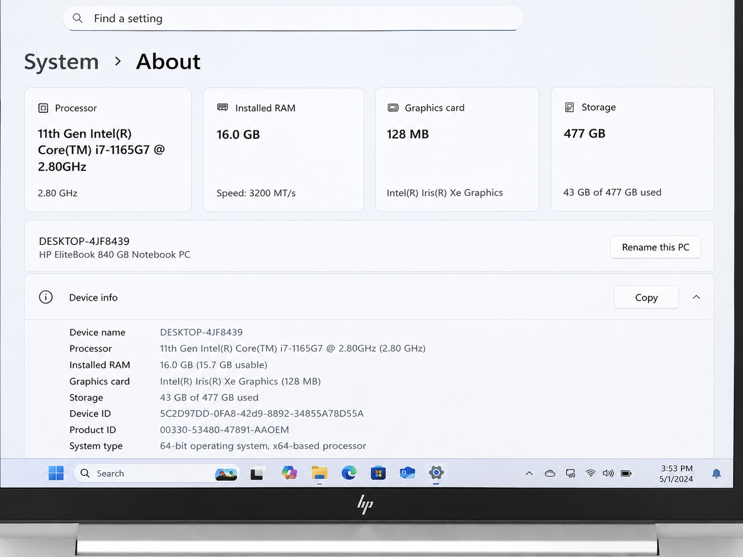The width and height of the screenshot is (743, 557).
Task: Check battery status in system tray
Action: [x=626, y=473]
